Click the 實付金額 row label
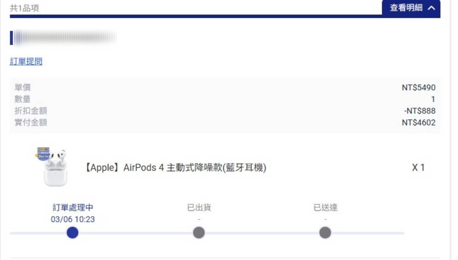This screenshot has height=260, width=458. pyautogui.click(x=31, y=123)
